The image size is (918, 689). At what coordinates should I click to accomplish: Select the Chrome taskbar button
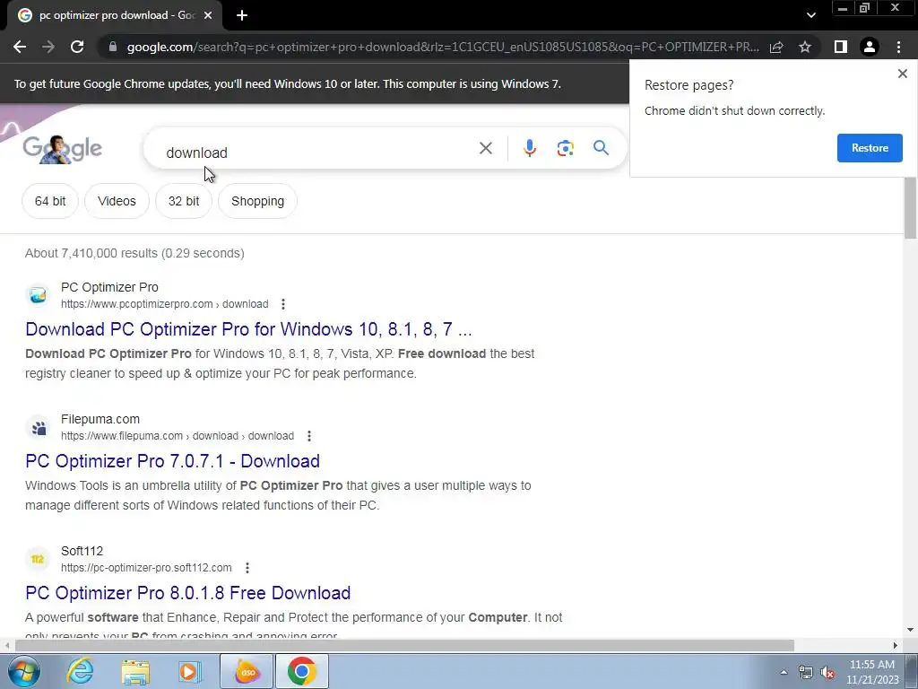tap(301, 671)
